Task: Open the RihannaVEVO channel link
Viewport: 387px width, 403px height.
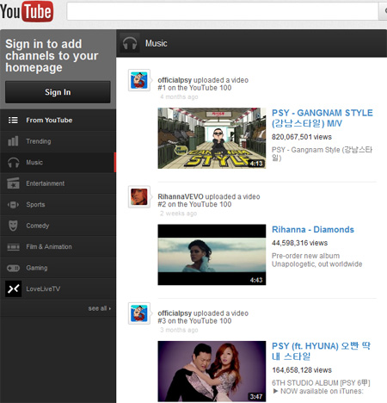Action: pyautogui.click(x=181, y=196)
